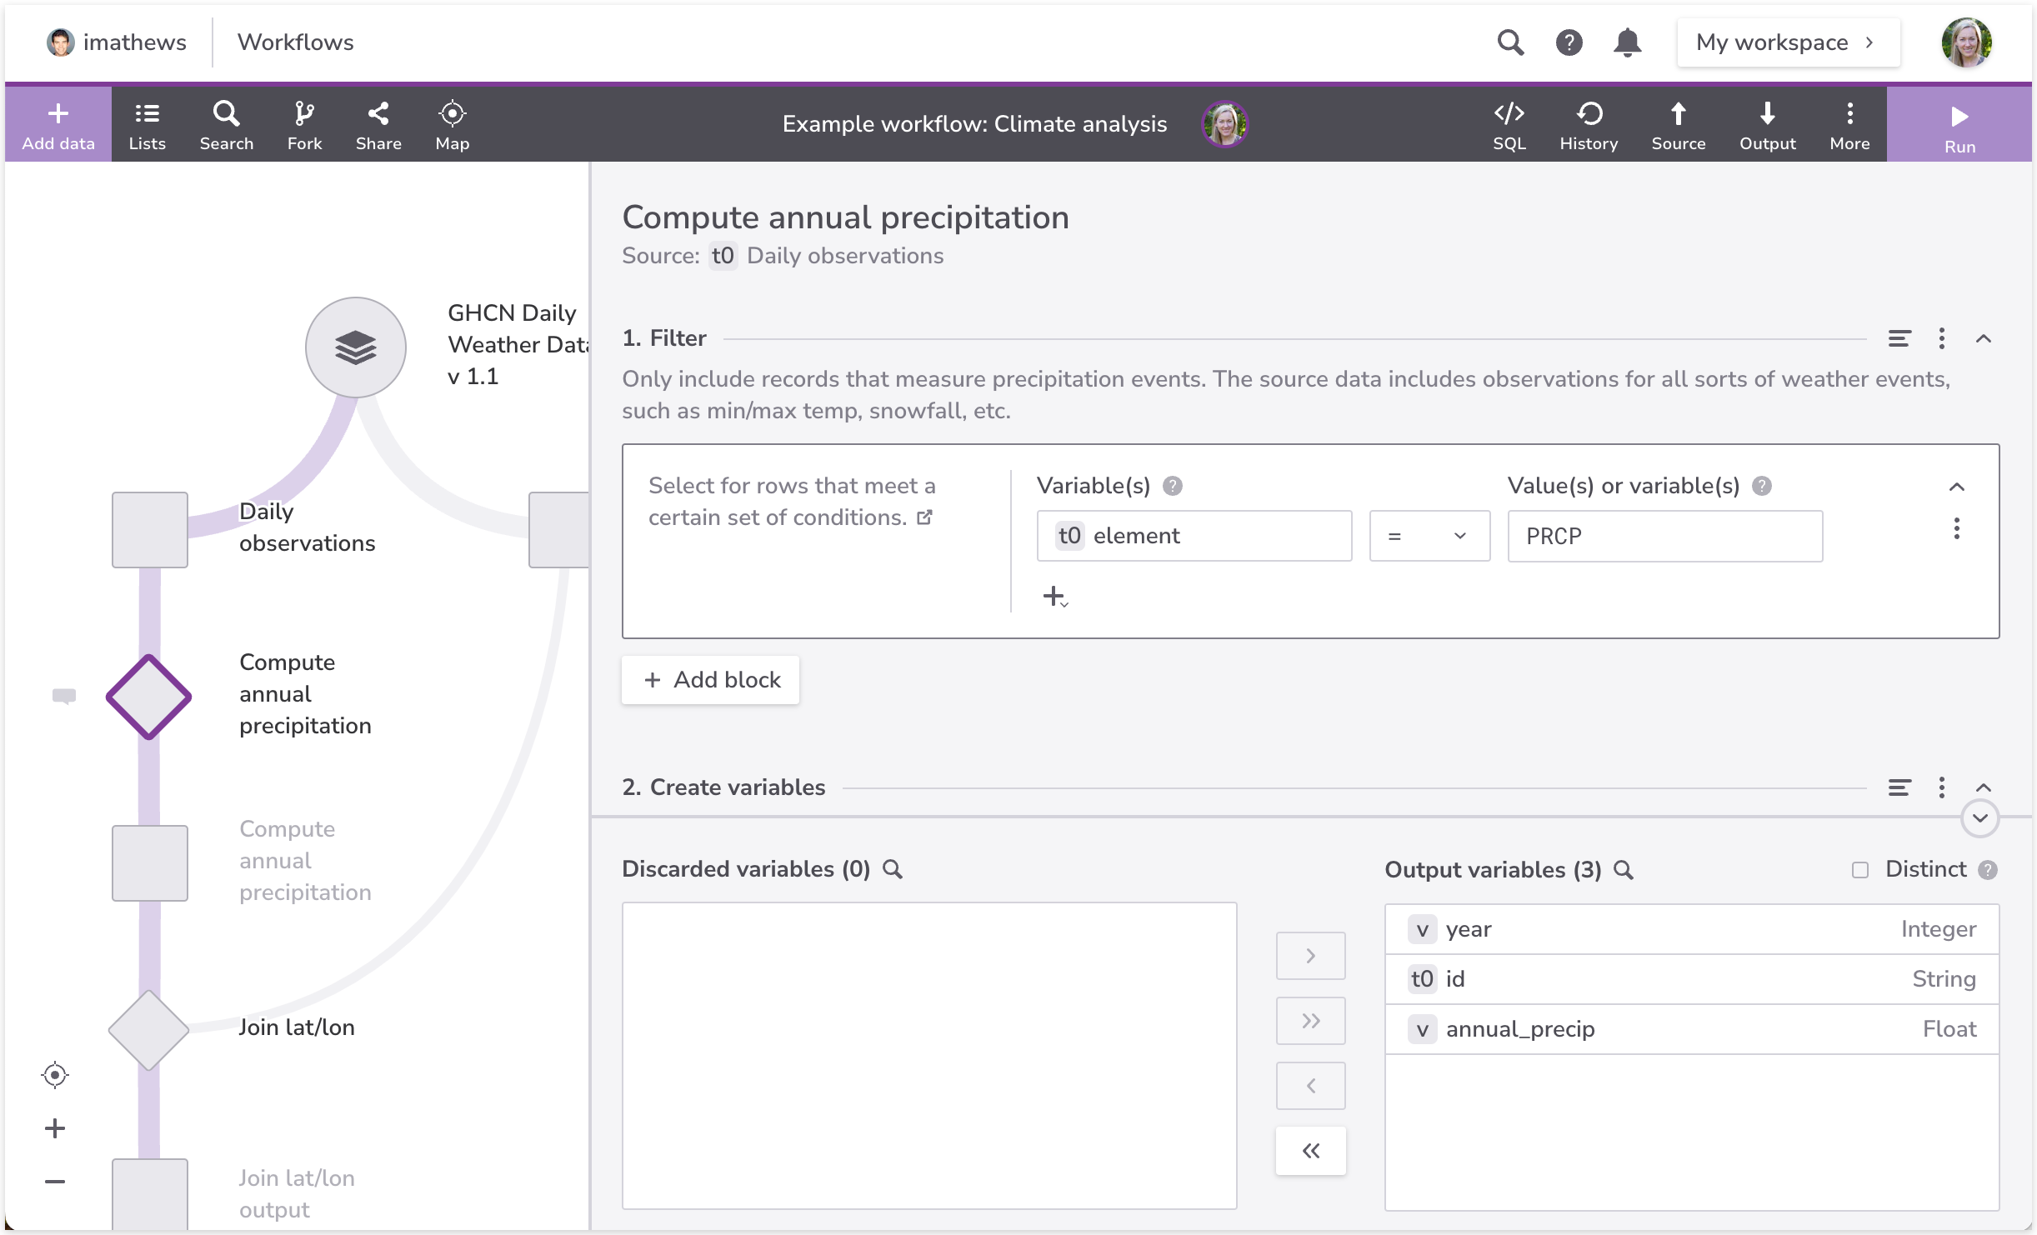
Task: Collapse the 1. Filter section
Action: (1984, 338)
